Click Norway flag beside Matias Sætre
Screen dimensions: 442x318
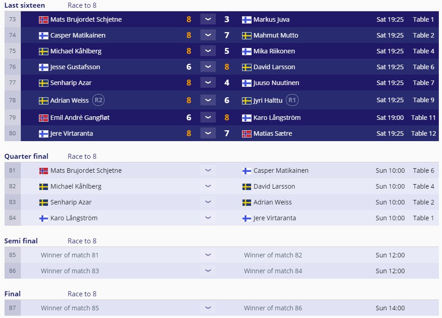coord(247,133)
